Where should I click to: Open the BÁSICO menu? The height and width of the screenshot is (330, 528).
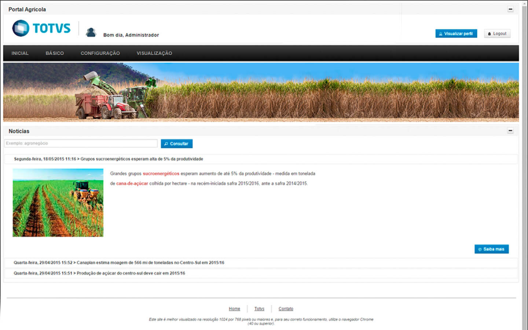55,53
